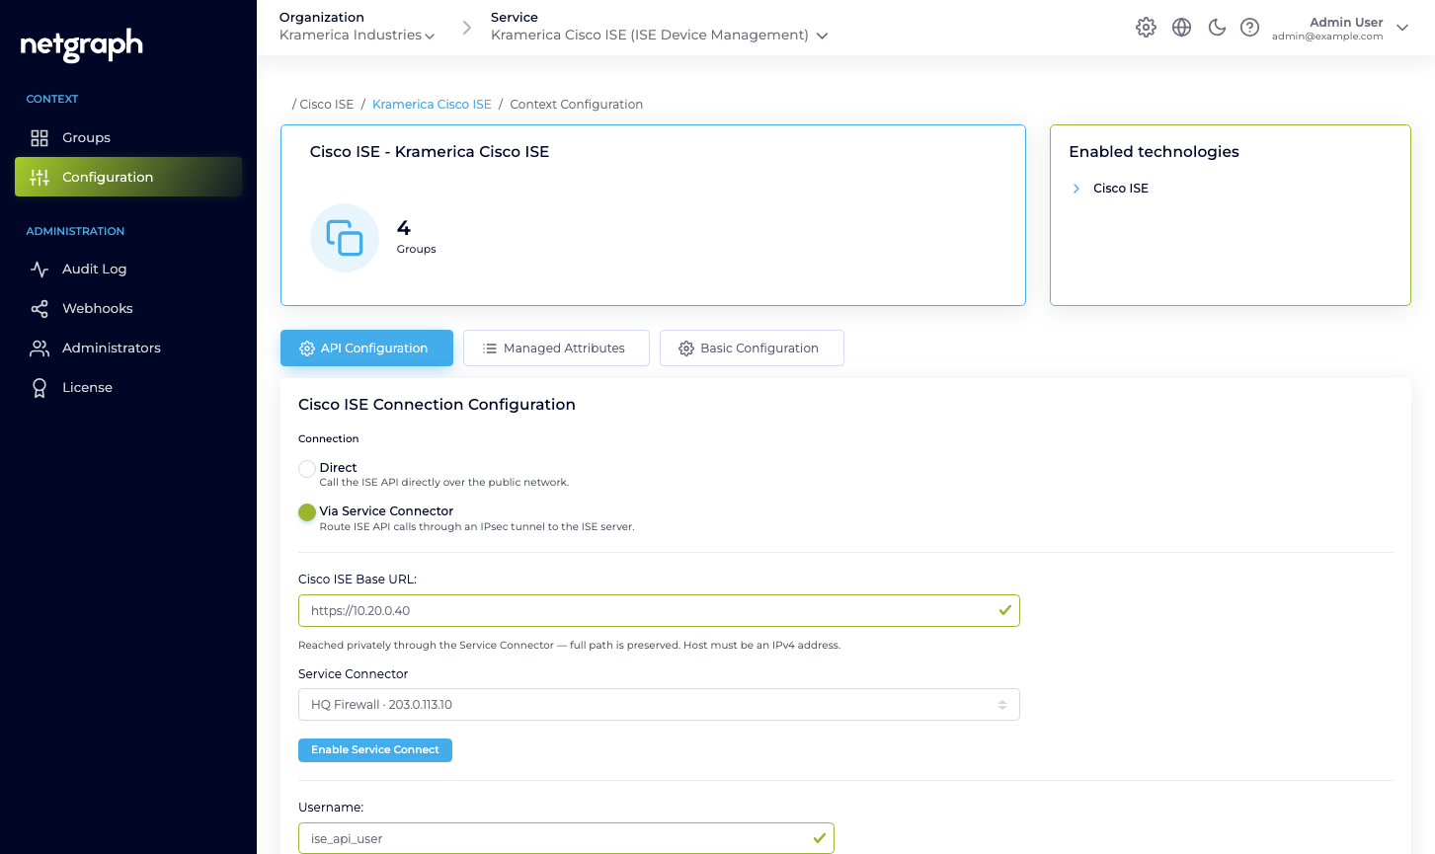Click the Enable Service Connect button
This screenshot has width=1435, height=854.
tap(375, 750)
